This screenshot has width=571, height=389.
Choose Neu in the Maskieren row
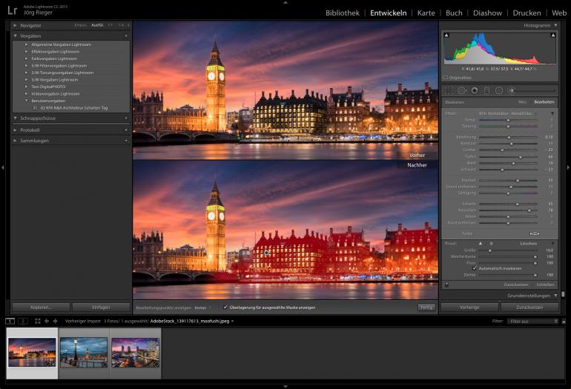tap(522, 102)
